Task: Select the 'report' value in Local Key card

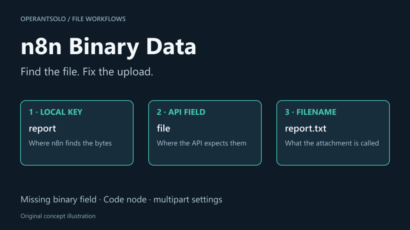Action: tap(42, 129)
